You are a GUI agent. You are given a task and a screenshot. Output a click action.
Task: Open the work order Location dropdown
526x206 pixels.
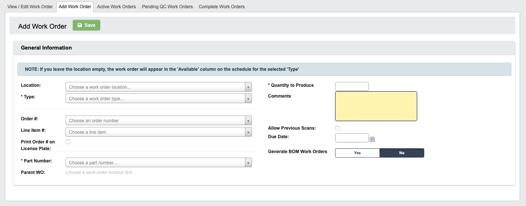point(159,87)
